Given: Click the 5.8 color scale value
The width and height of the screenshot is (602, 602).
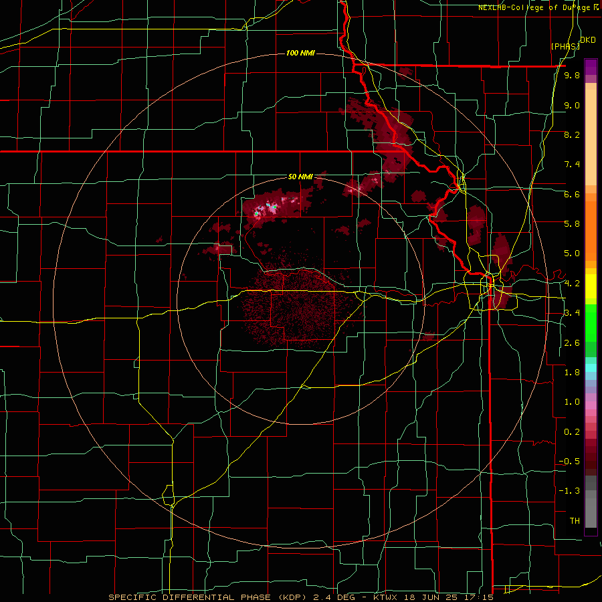Looking at the screenshot, I should point(572,224).
